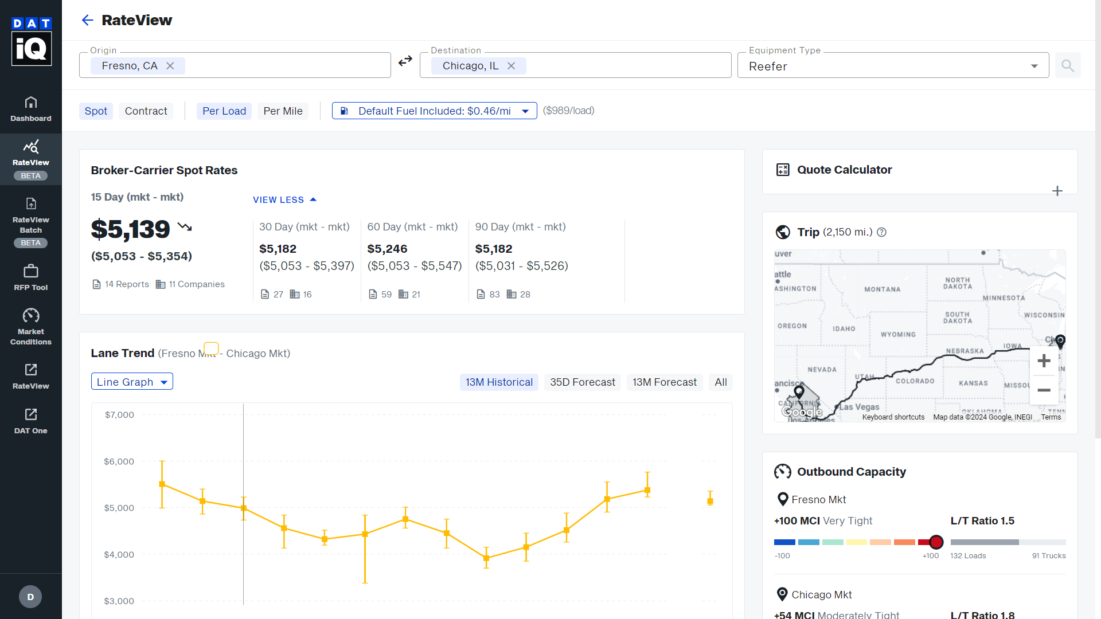The width and height of the screenshot is (1101, 619).
Task: Open the DAT One external link
Action: pyautogui.click(x=31, y=421)
